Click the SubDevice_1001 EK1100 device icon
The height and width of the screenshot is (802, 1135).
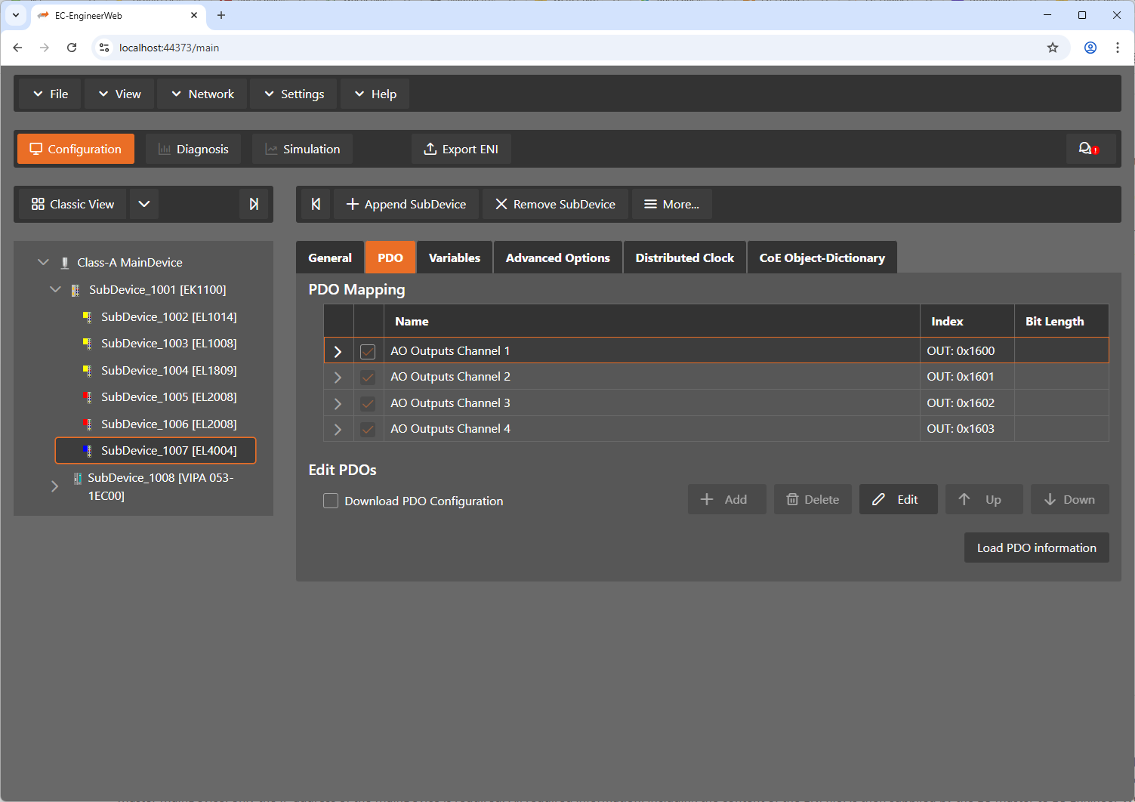76,290
